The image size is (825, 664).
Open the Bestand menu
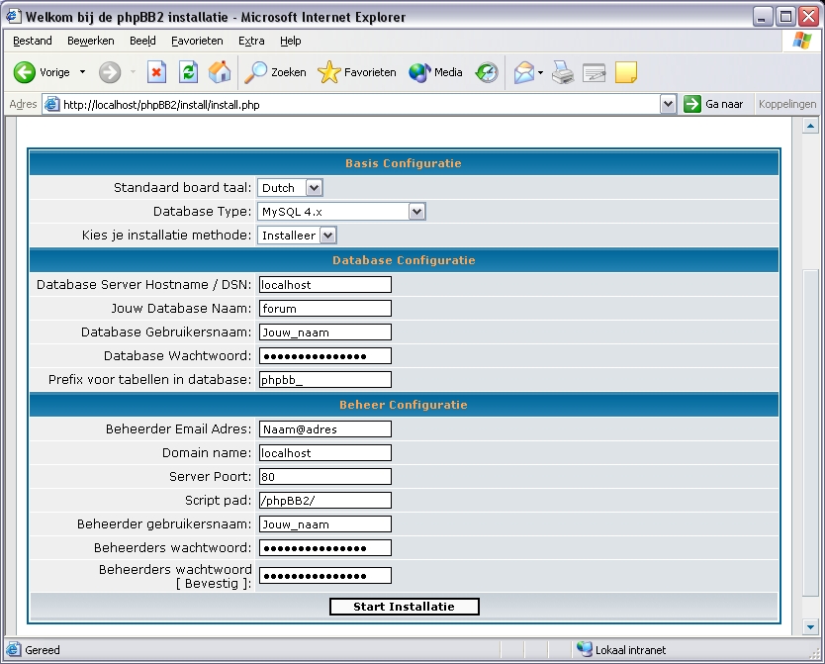tap(32, 41)
